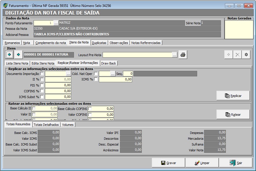Click the plus add item icon
The width and height of the screenshot is (256, 171).
coord(229,55)
